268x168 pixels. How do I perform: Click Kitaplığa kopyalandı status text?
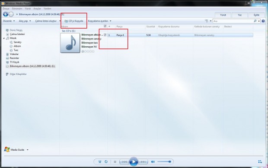169,35
